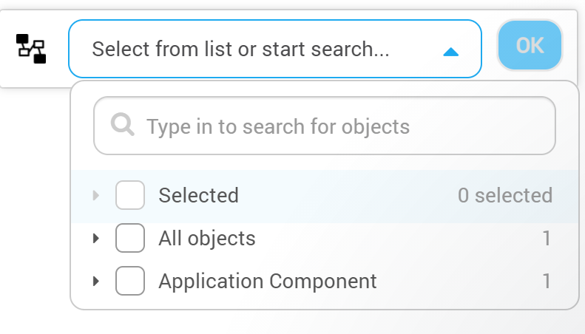Enable the All objects checkbox
Image resolution: width=585 pixels, height=334 pixels.
coord(130,238)
